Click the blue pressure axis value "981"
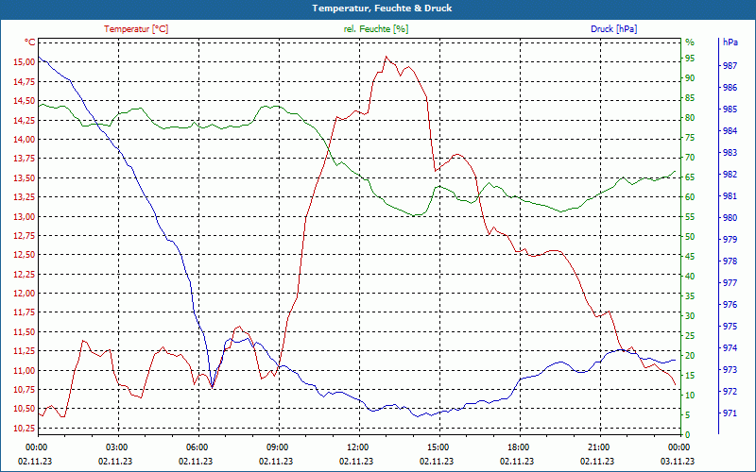The image size is (756, 472). (x=730, y=196)
